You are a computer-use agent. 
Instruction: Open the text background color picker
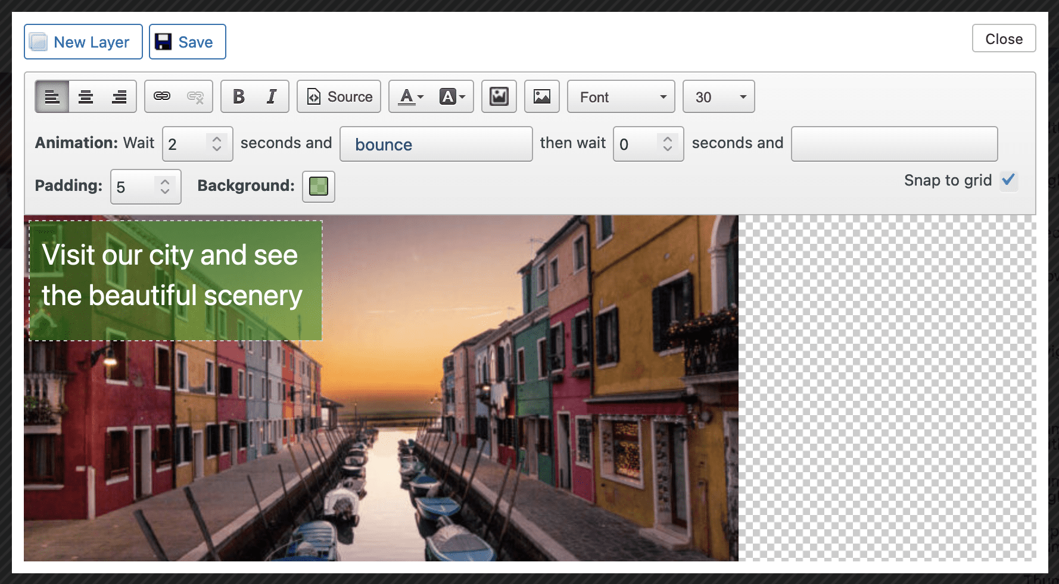[451, 96]
